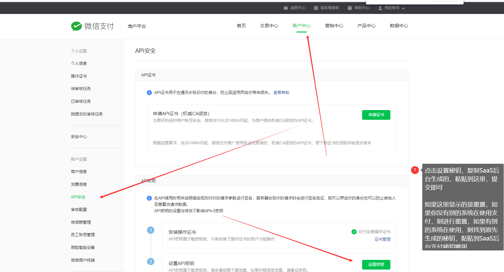Click the 安装操作证书 step title
Screen dimensions: 504x272
[x=182, y=232]
